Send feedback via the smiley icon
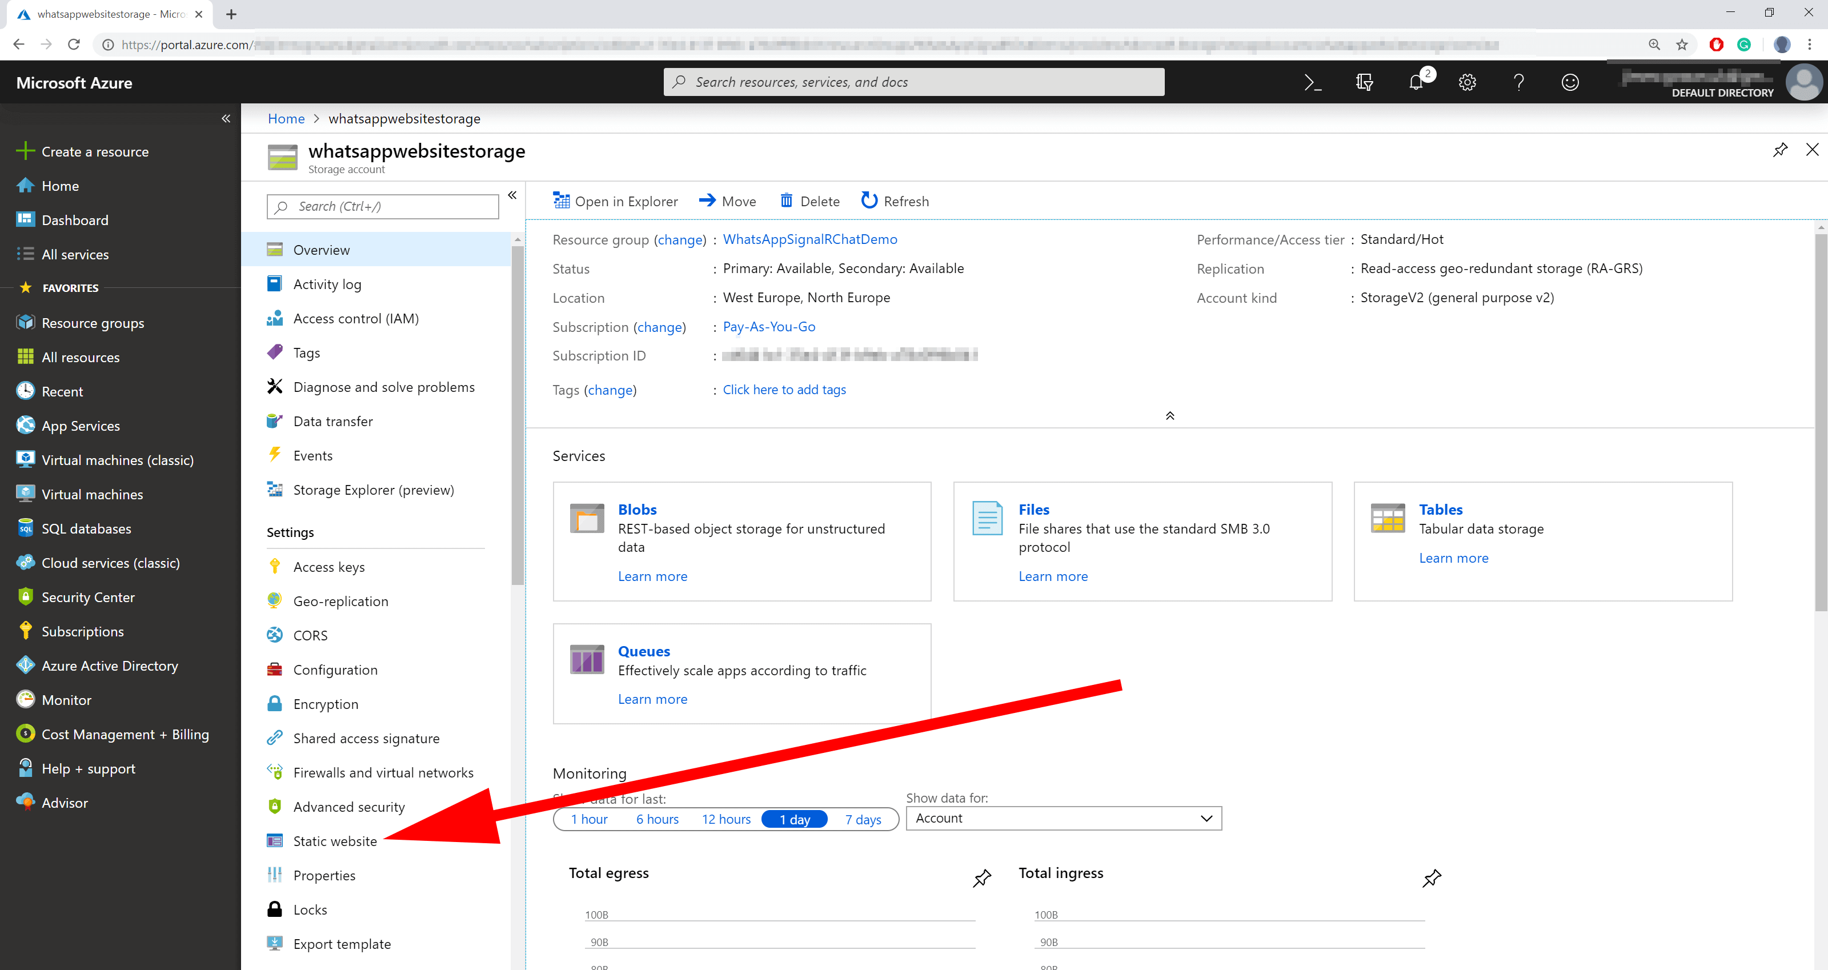 [x=1570, y=82]
